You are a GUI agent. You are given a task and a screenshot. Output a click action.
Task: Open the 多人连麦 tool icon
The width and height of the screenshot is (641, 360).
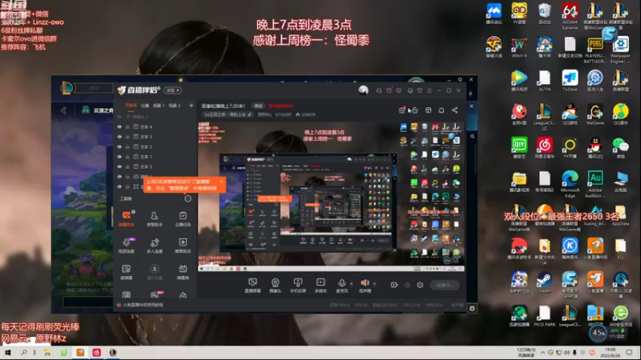coord(154,246)
